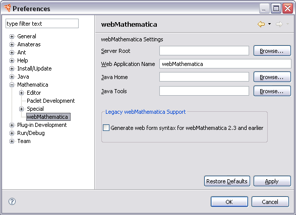Browse for the Java Tools location
This screenshot has width=296, height=215.
272,91
